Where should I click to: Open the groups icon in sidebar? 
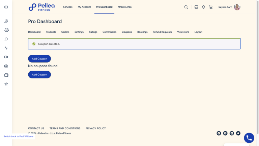click(x=6, y=30)
